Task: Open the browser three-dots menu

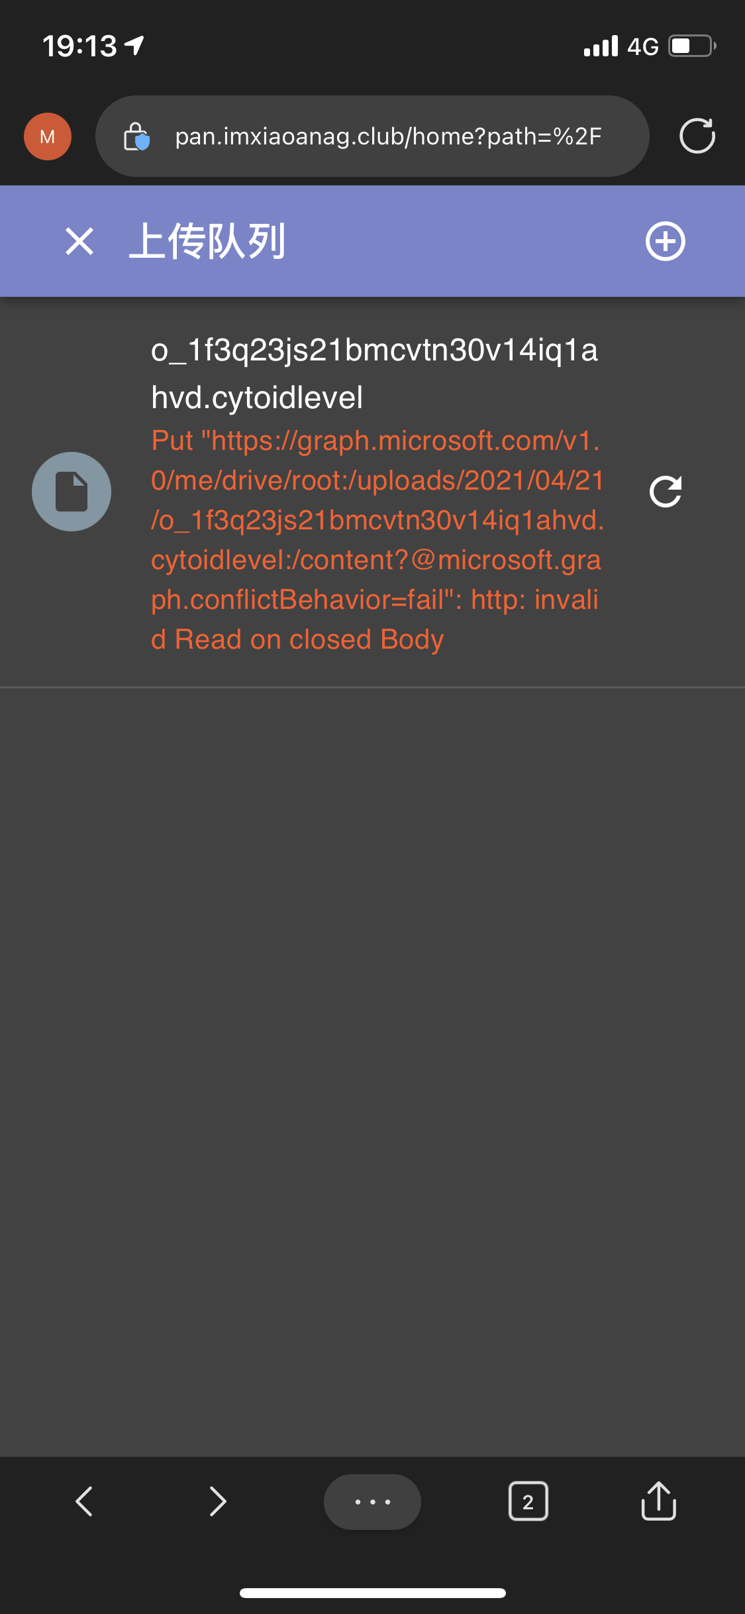Action: (372, 1501)
